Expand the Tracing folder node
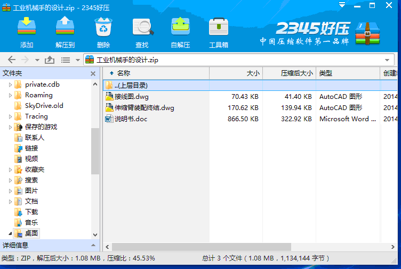Screen dimensions: 401x269 [x=10, y=116]
